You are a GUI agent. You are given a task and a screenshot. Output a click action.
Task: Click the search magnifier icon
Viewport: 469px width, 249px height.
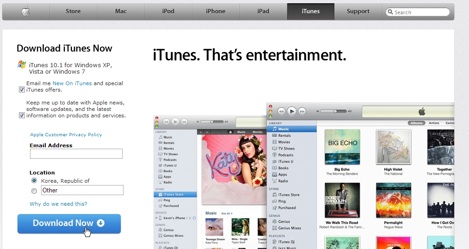click(390, 12)
